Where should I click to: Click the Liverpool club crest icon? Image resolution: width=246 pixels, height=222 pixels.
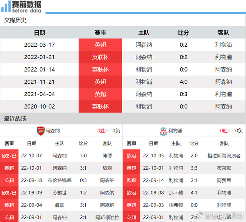tap(163, 131)
